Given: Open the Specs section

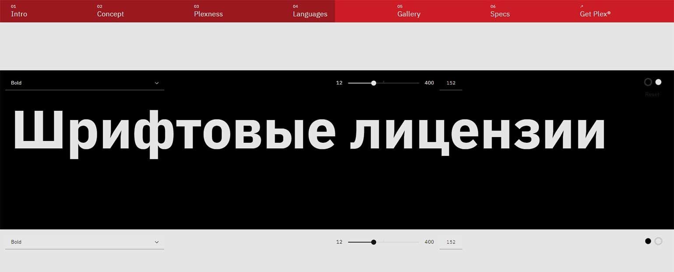Looking at the screenshot, I should coord(500,14).
